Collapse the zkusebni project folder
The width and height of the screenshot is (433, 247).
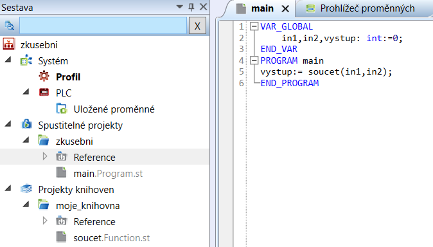pyautogui.click(x=26, y=140)
